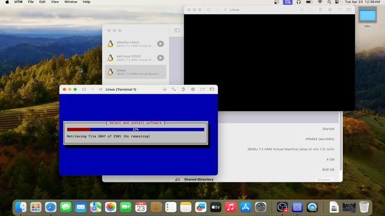Image resolution: width=385 pixels, height=216 pixels.
Task: Open Control Center in menu bar
Action: coord(337,2)
